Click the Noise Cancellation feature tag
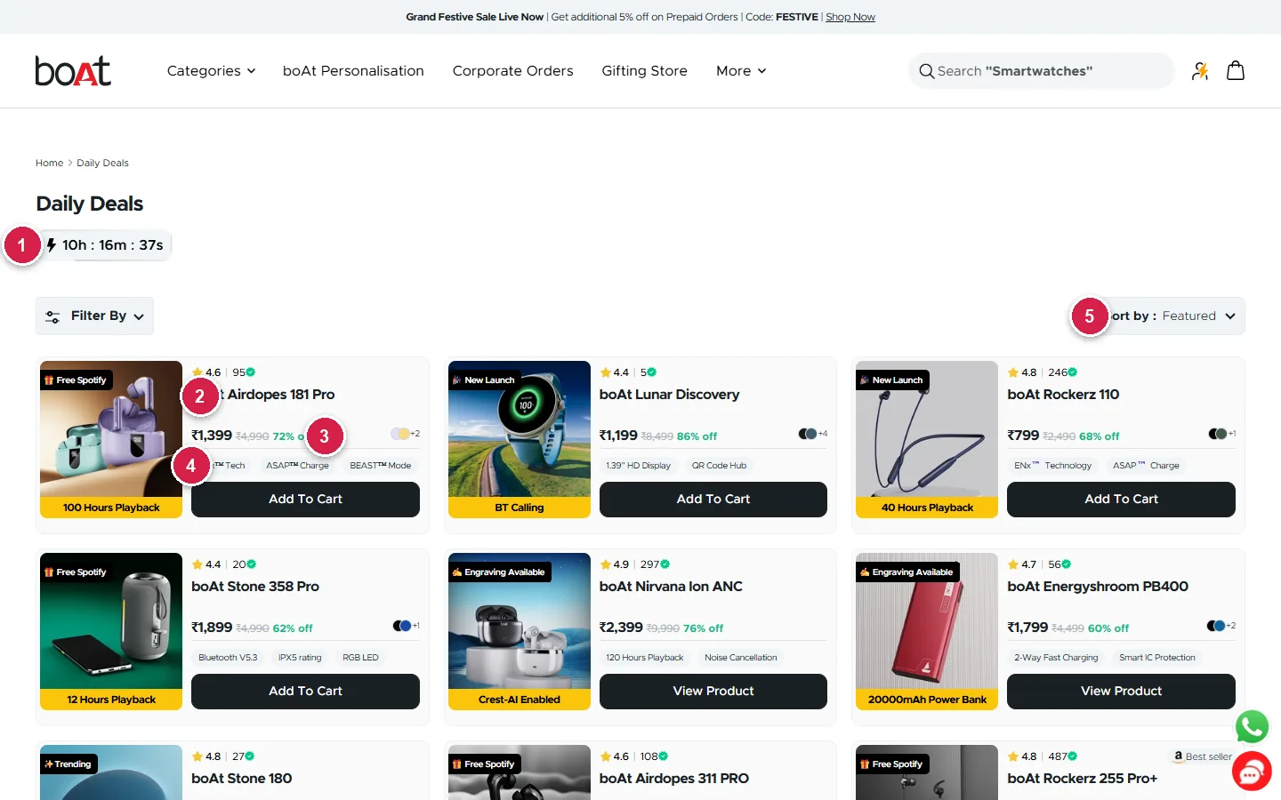 (741, 658)
